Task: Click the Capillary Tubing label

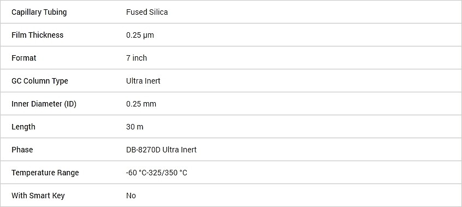Action: coord(39,12)
